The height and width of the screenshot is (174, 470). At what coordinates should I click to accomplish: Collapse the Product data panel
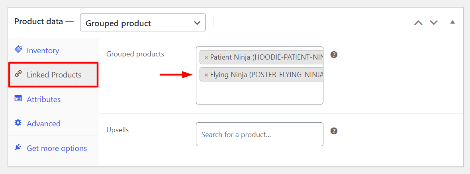452,22
